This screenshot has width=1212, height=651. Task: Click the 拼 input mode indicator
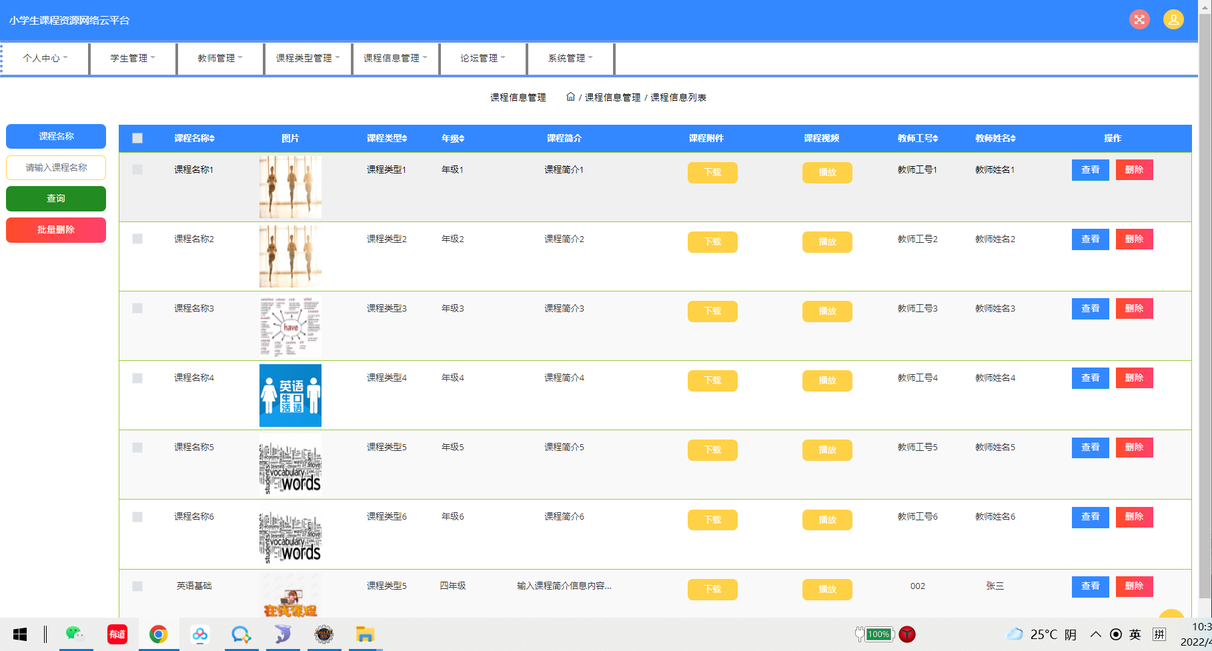pos(1159,634)
